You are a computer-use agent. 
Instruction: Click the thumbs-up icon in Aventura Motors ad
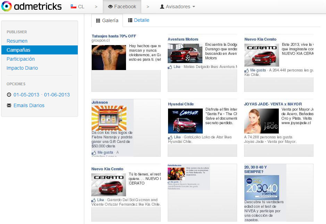(x=170, y=67)
